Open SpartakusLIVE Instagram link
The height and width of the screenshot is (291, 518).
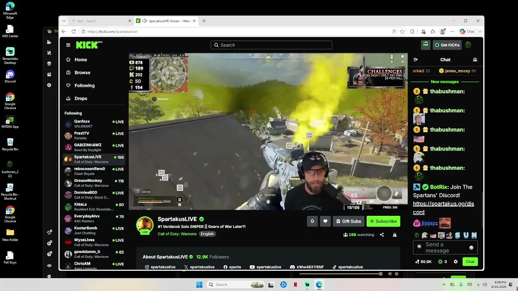(x=160, y=267)
